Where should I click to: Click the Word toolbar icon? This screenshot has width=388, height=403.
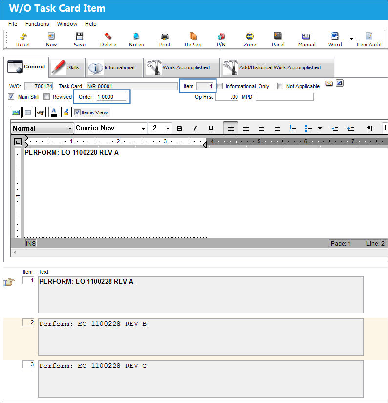point(335,40)
